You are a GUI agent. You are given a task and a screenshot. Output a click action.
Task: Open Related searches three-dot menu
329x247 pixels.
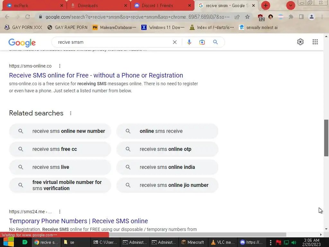(71, 113)
